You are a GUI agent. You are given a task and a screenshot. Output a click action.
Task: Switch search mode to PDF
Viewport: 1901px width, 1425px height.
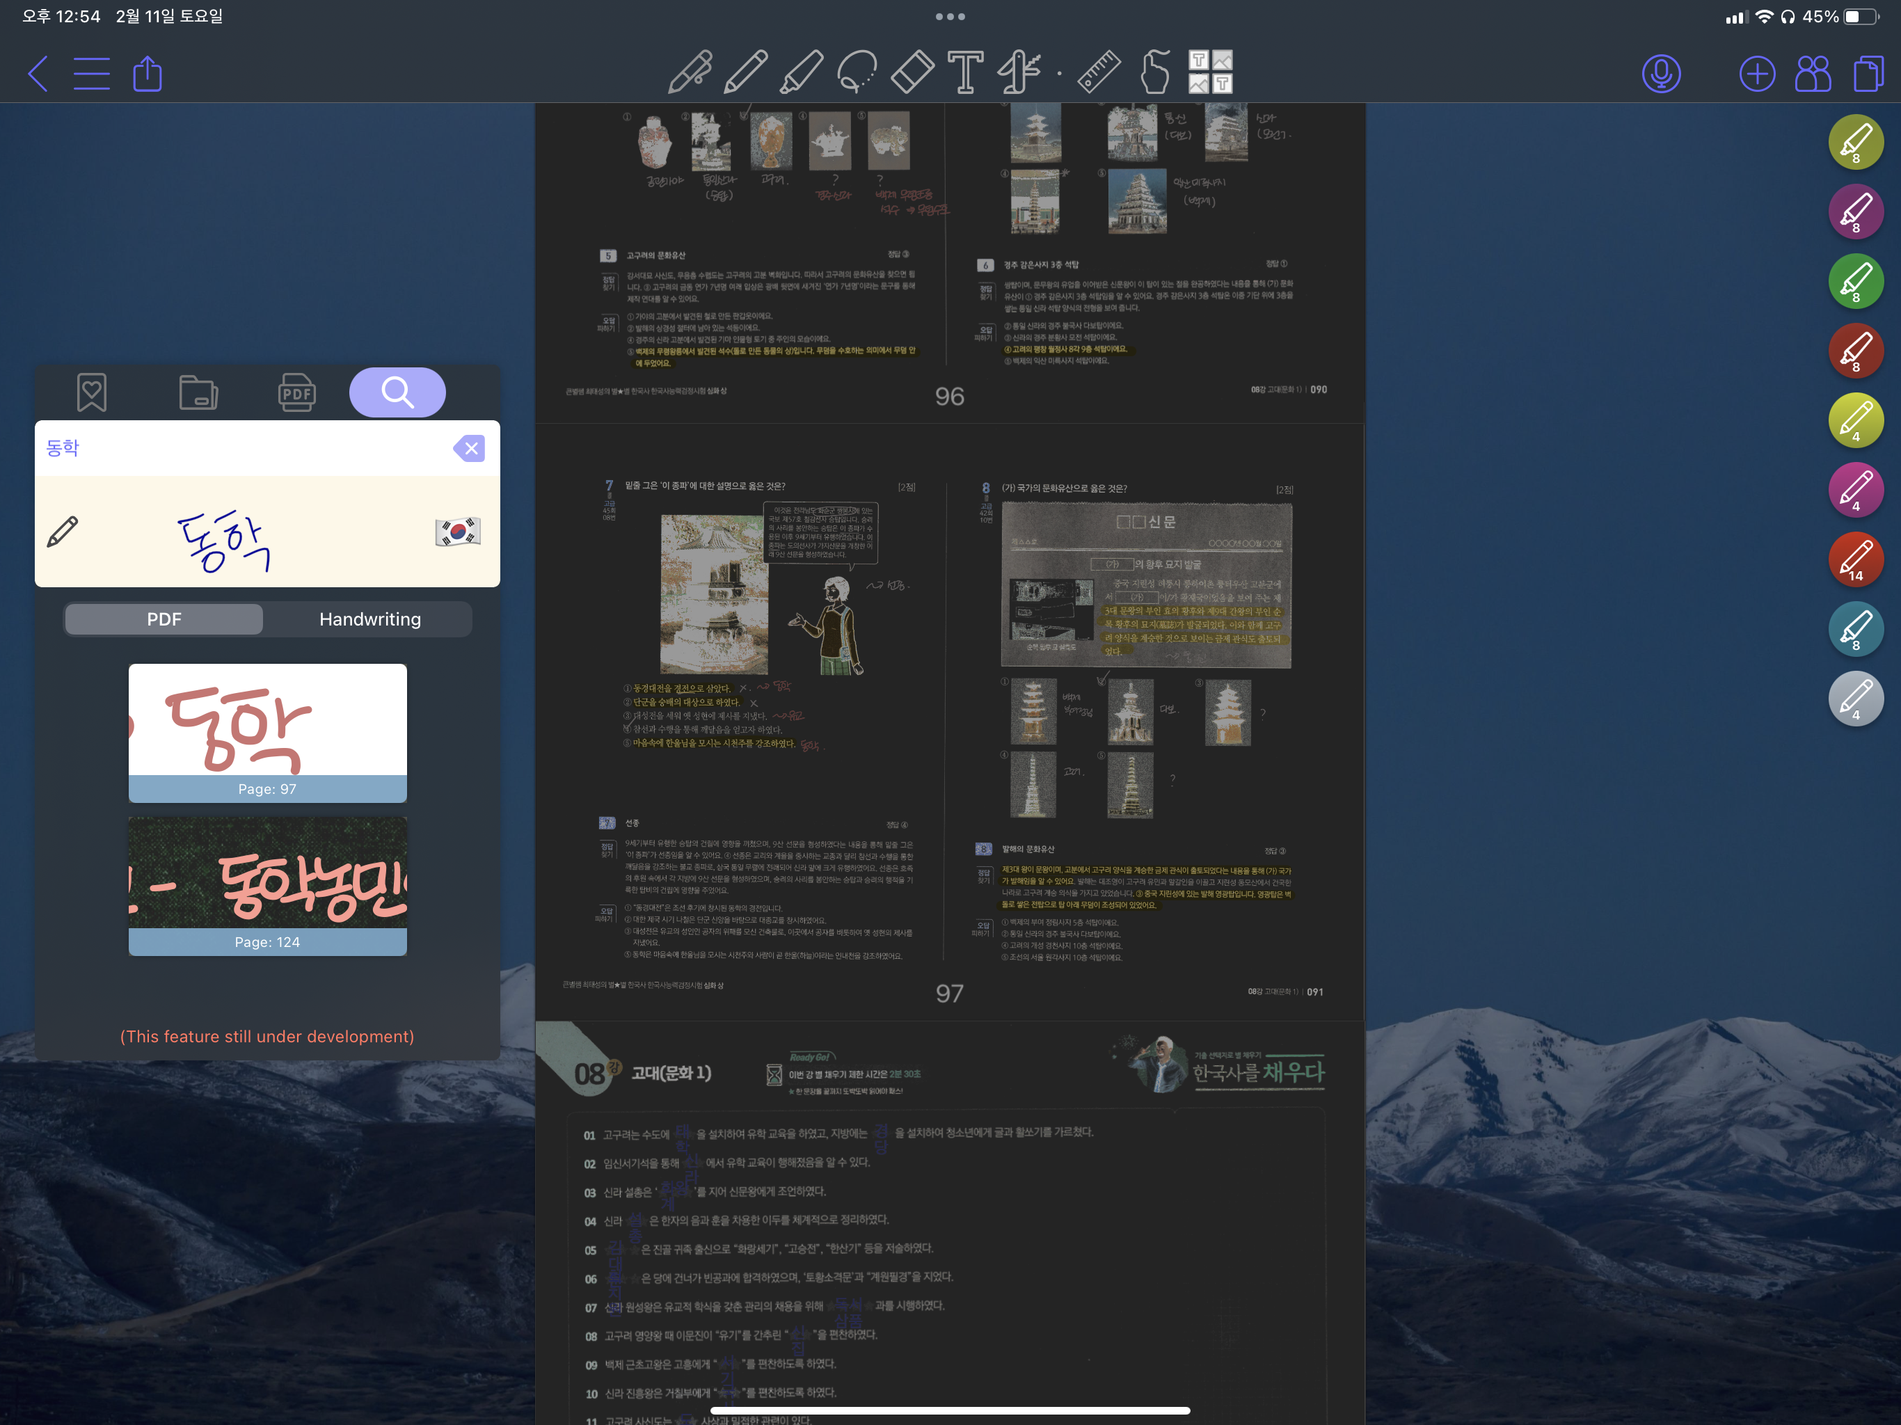click(x=164, y=620)
